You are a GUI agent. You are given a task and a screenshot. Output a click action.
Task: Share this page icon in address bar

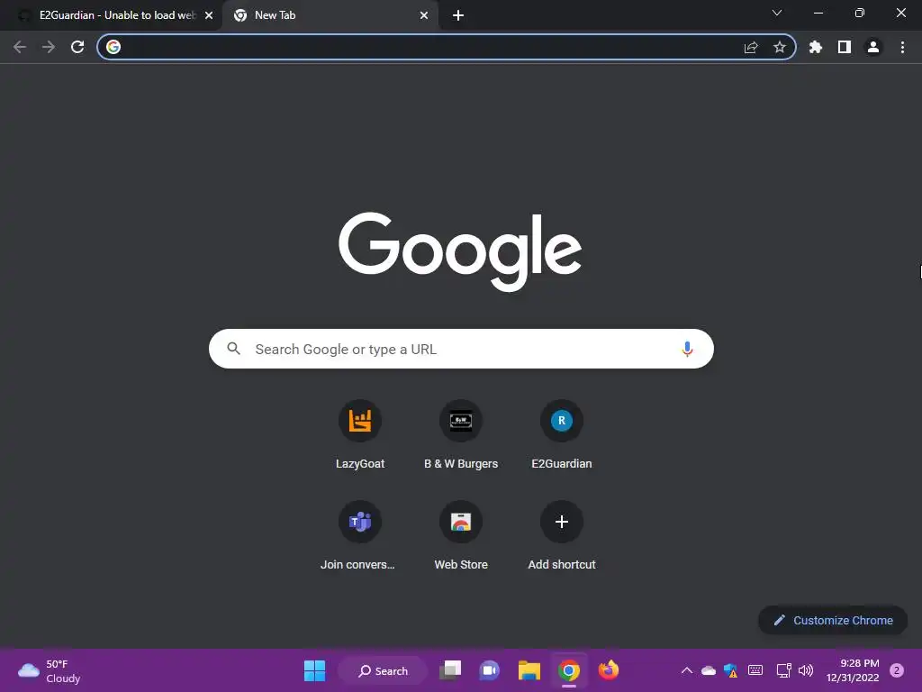coord(751,47)
